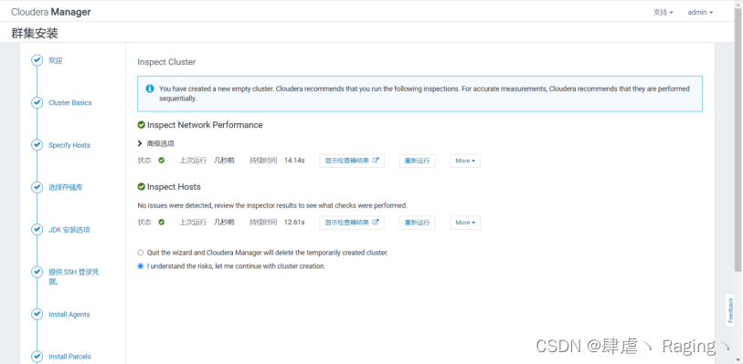
Task: Select I understand the risks radio option
Action: [x=140, y=266]
